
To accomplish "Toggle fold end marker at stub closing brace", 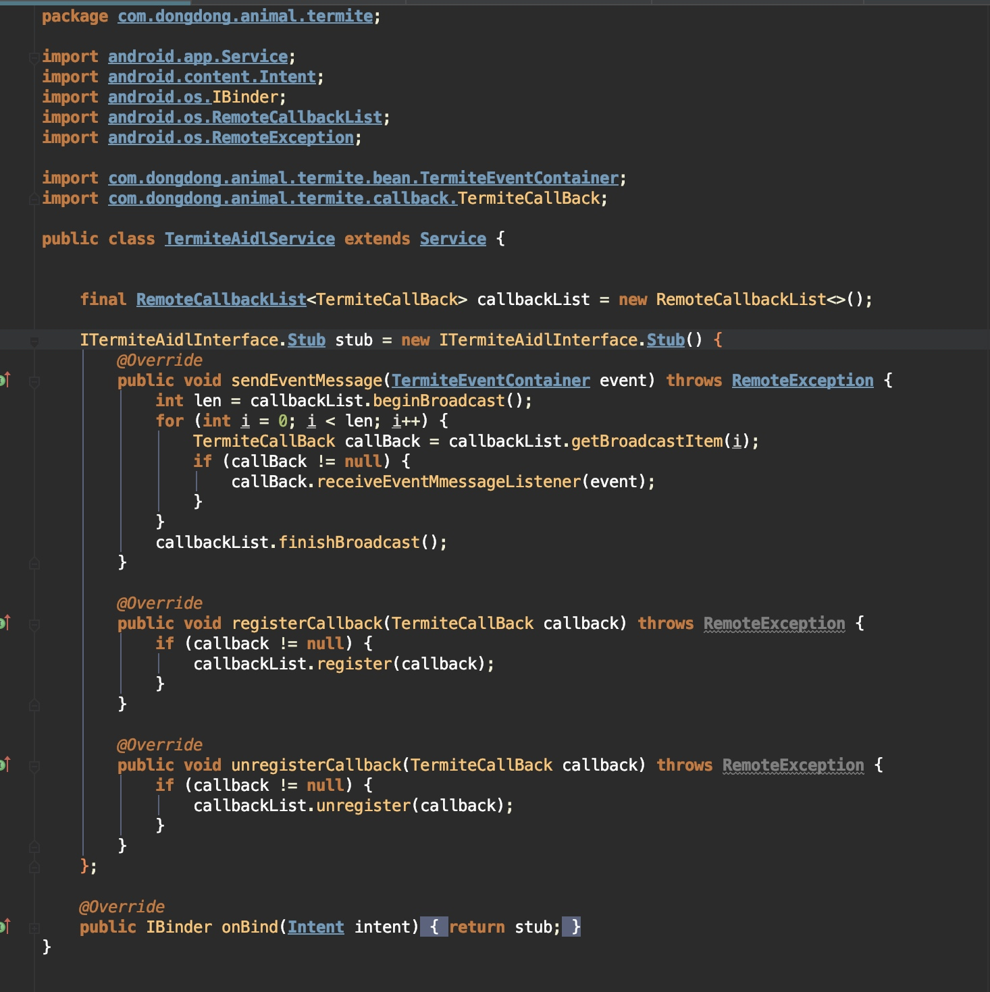I will [x=34, y=867].
